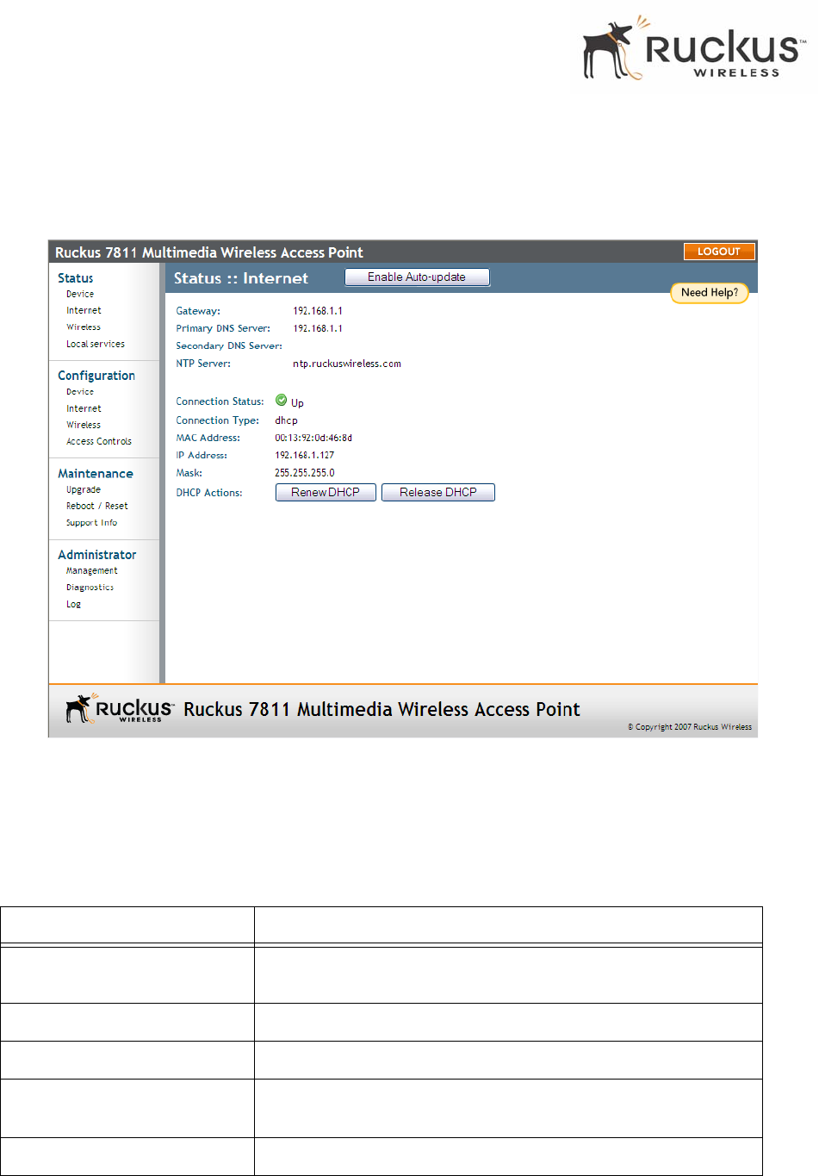Select the Administrator menu heading
This screenshot has height=1176, width=819.
pos(97,555)
